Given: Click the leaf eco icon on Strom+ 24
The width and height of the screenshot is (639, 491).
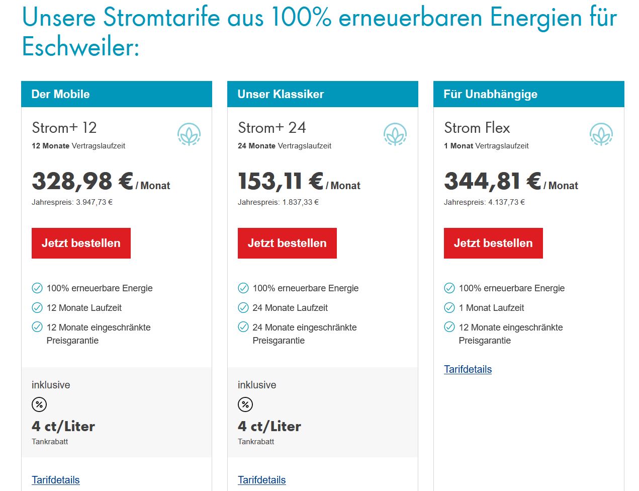Looking at the screenshot, I should point(395,134).
